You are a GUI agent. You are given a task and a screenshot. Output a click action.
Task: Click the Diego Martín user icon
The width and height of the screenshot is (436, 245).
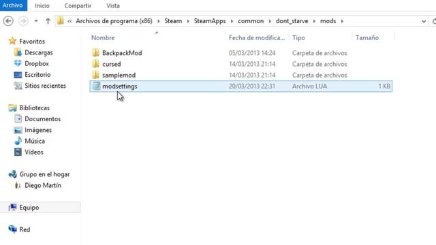[18, 185]
